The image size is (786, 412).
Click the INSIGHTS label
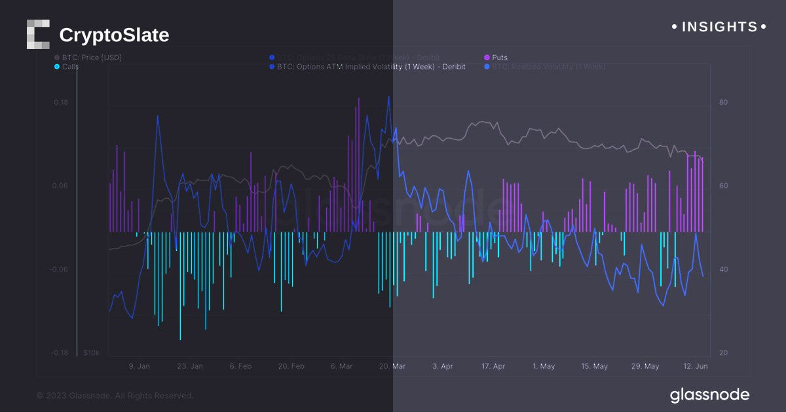click(719, 27)
